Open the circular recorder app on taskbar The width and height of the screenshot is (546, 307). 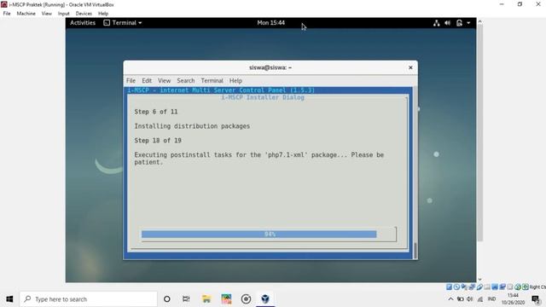pyautogui.click(x=246, y=299)
